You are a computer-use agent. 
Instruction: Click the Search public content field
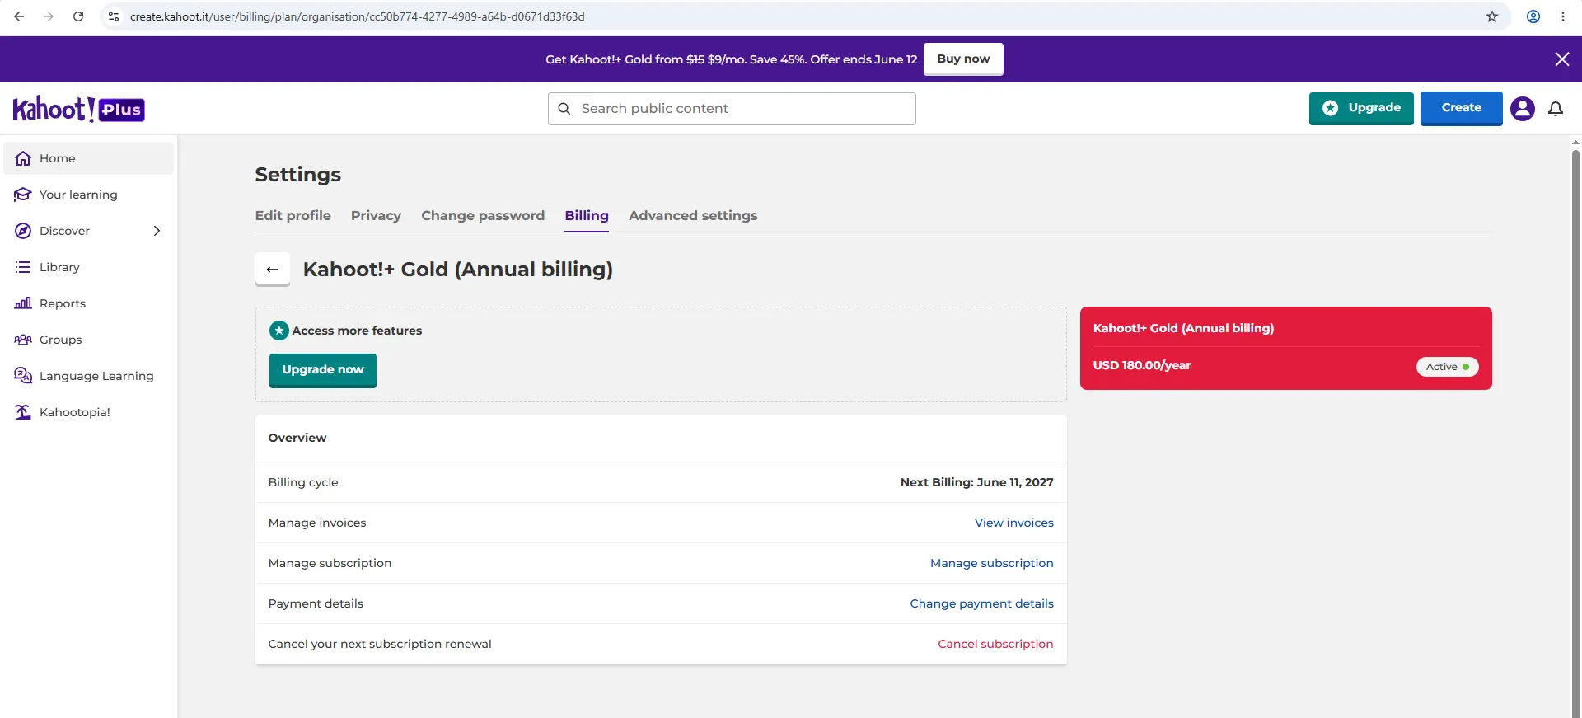click(732, 109)
